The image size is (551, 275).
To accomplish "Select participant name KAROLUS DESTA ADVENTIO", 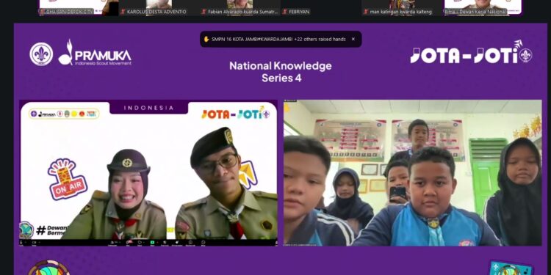I will pos(156,12).
